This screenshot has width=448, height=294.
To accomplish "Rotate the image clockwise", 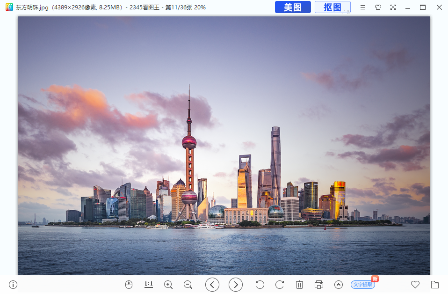I will (x=279, y=285).
